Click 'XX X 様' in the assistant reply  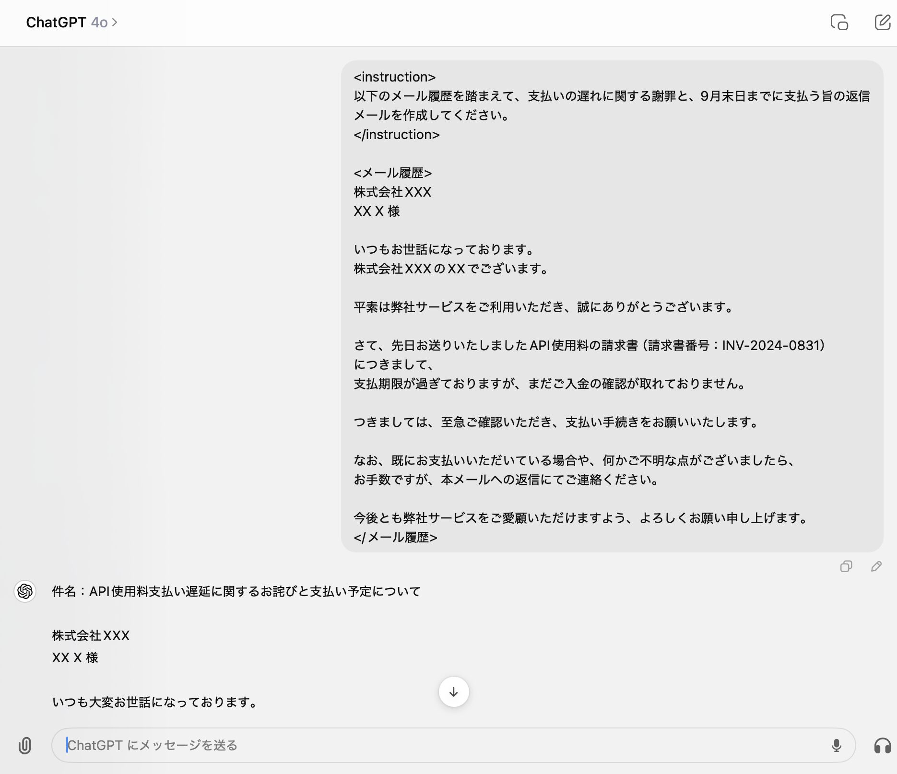(x=75, y=657)
